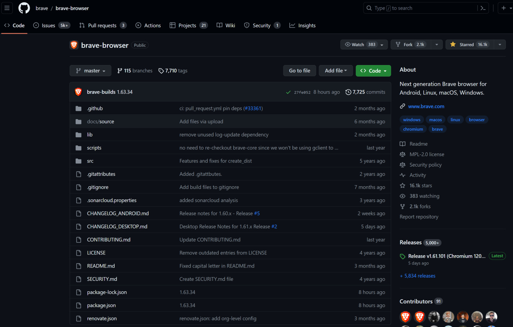Click the pulse icon beside Activity
The width and height of the screenshot is (513, 327).
(402, 175)
